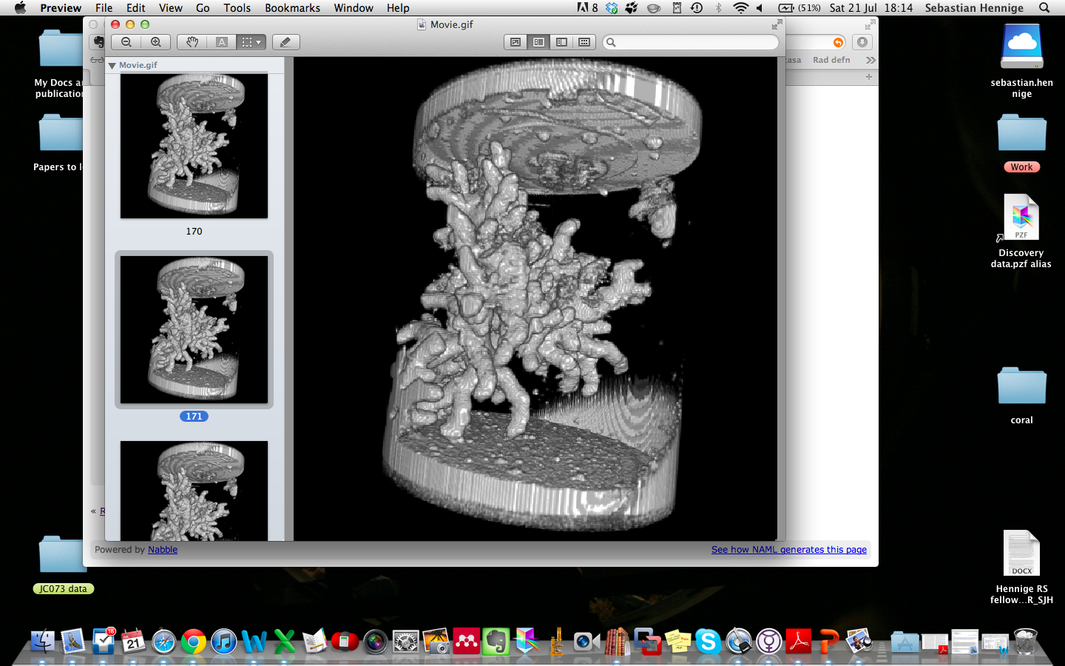
Task: Select frame 170 thumbnail in sidebar
Action: click(x=194, y=146)
